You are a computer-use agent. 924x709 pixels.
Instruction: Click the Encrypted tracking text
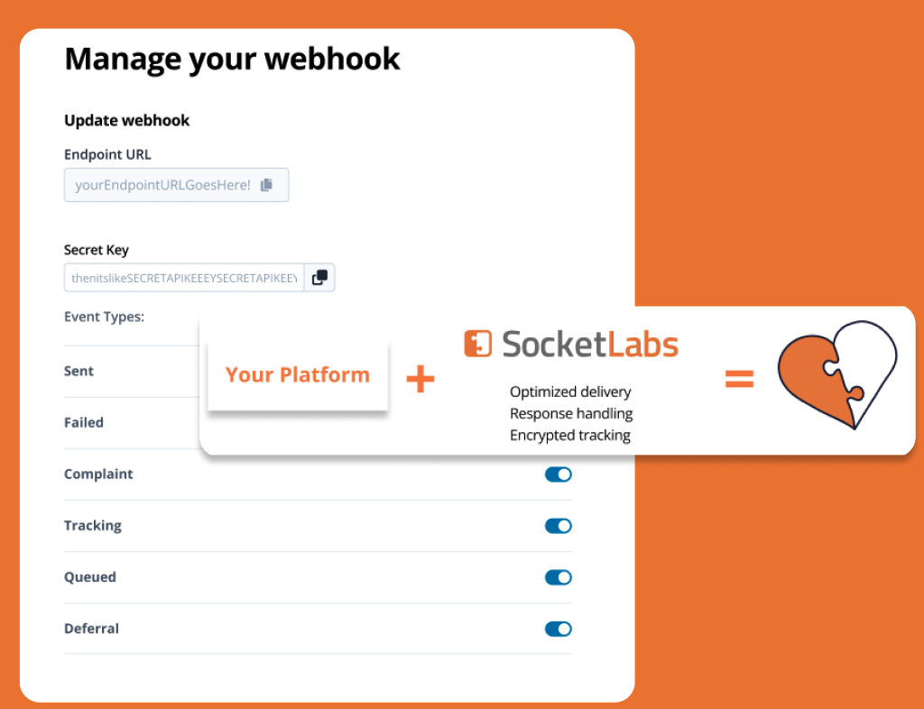coord(570,435)
